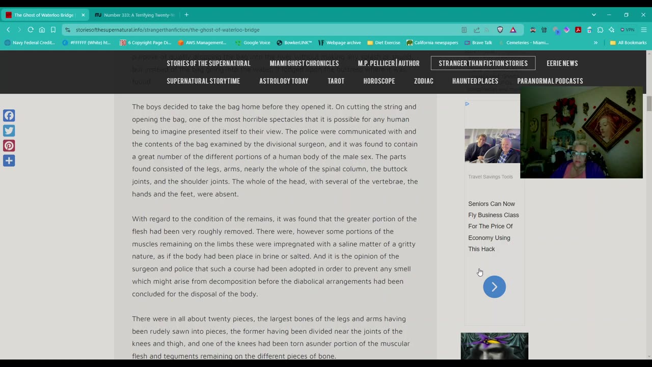This screenshot has width=652, height=367.
Task: Select The Ghost of Waterloo Bridge tab
Action: 44,15
